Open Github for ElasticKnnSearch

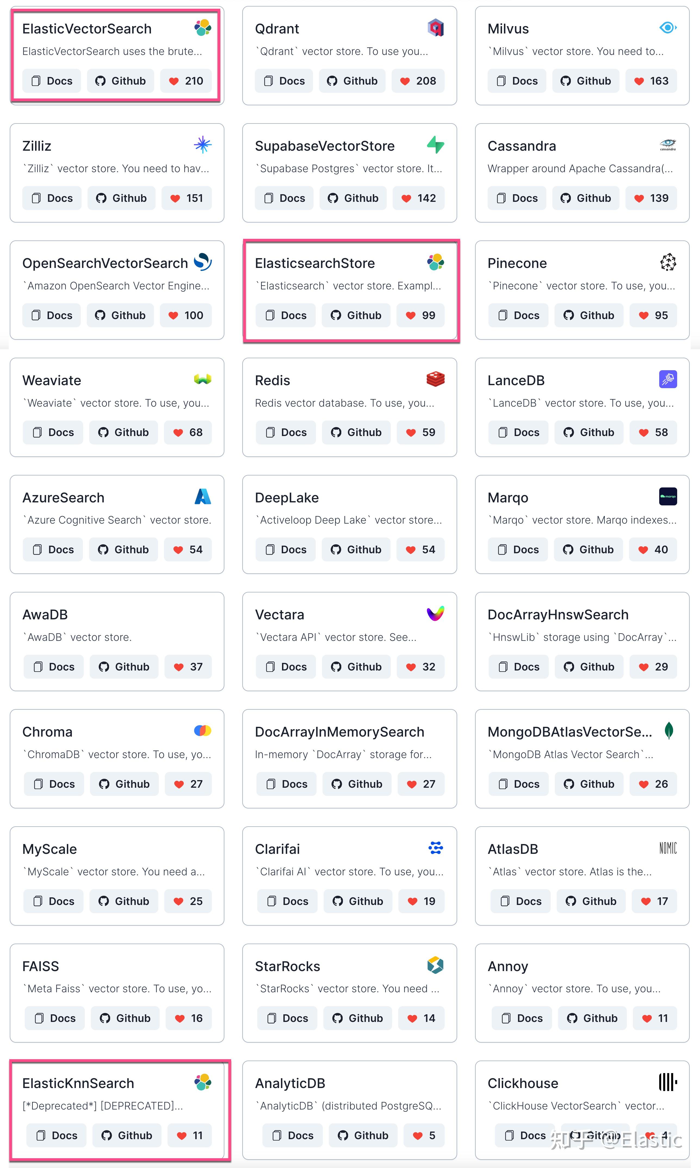click(x=127, y=1135)
